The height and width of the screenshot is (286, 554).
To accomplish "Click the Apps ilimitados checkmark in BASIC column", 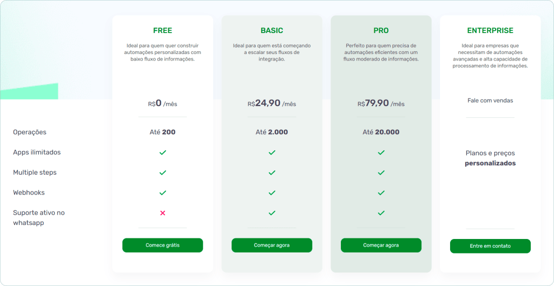I will [272, 152].
